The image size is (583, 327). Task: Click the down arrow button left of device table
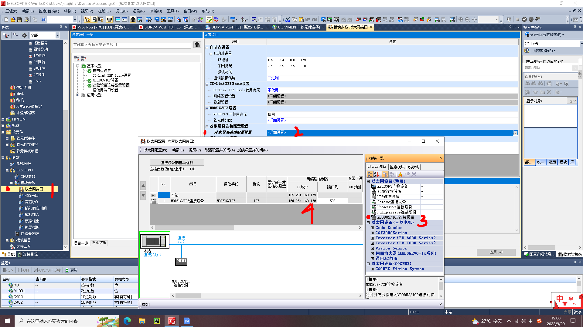pos(143,196)
